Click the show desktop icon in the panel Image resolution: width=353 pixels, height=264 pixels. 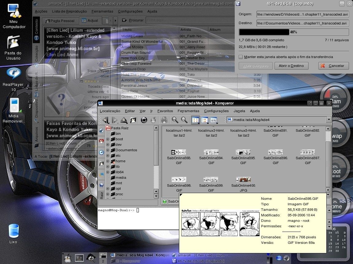point(79,258)
